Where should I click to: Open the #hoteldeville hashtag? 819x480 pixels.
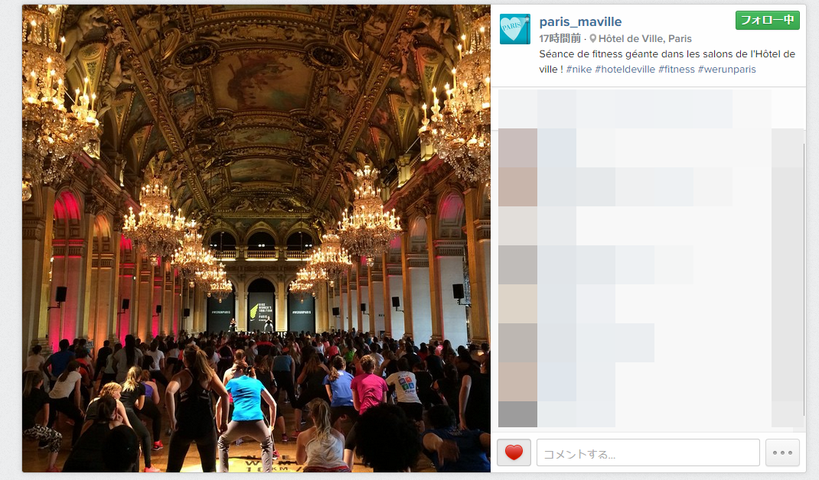pos(625,70)
